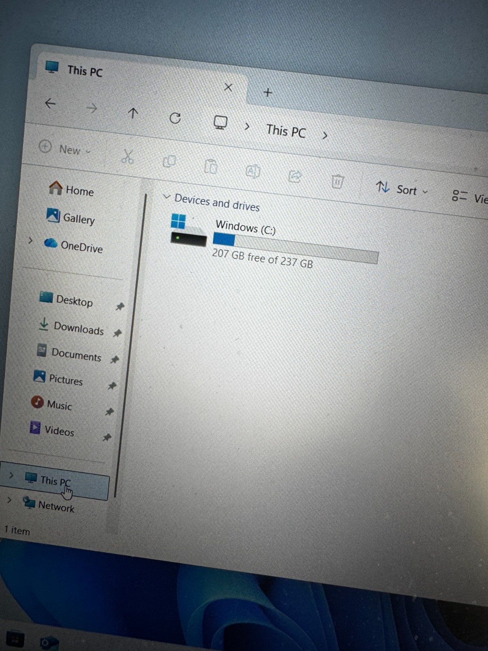Click the monitor icon in address bar
Screen dimensions: 488x651
tap(220, 122)
